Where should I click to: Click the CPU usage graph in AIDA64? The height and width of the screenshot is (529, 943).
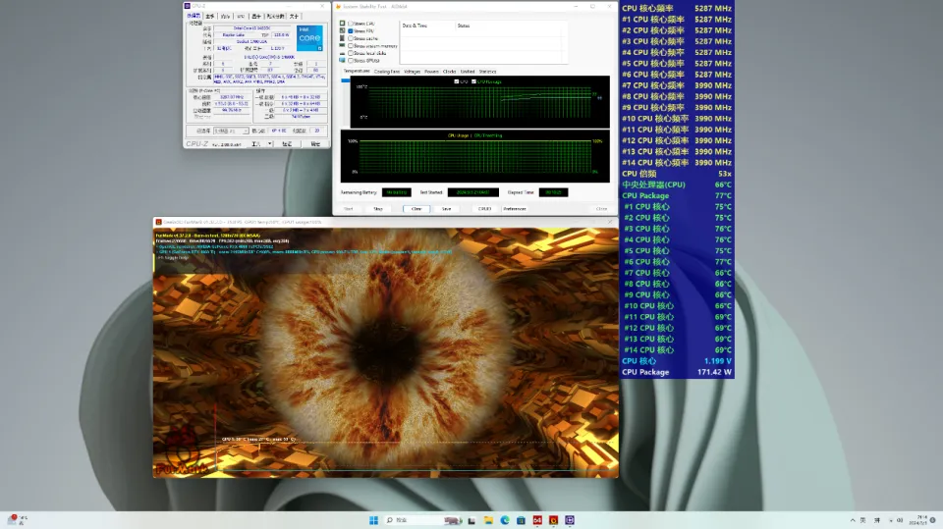[x=475, y=156]
